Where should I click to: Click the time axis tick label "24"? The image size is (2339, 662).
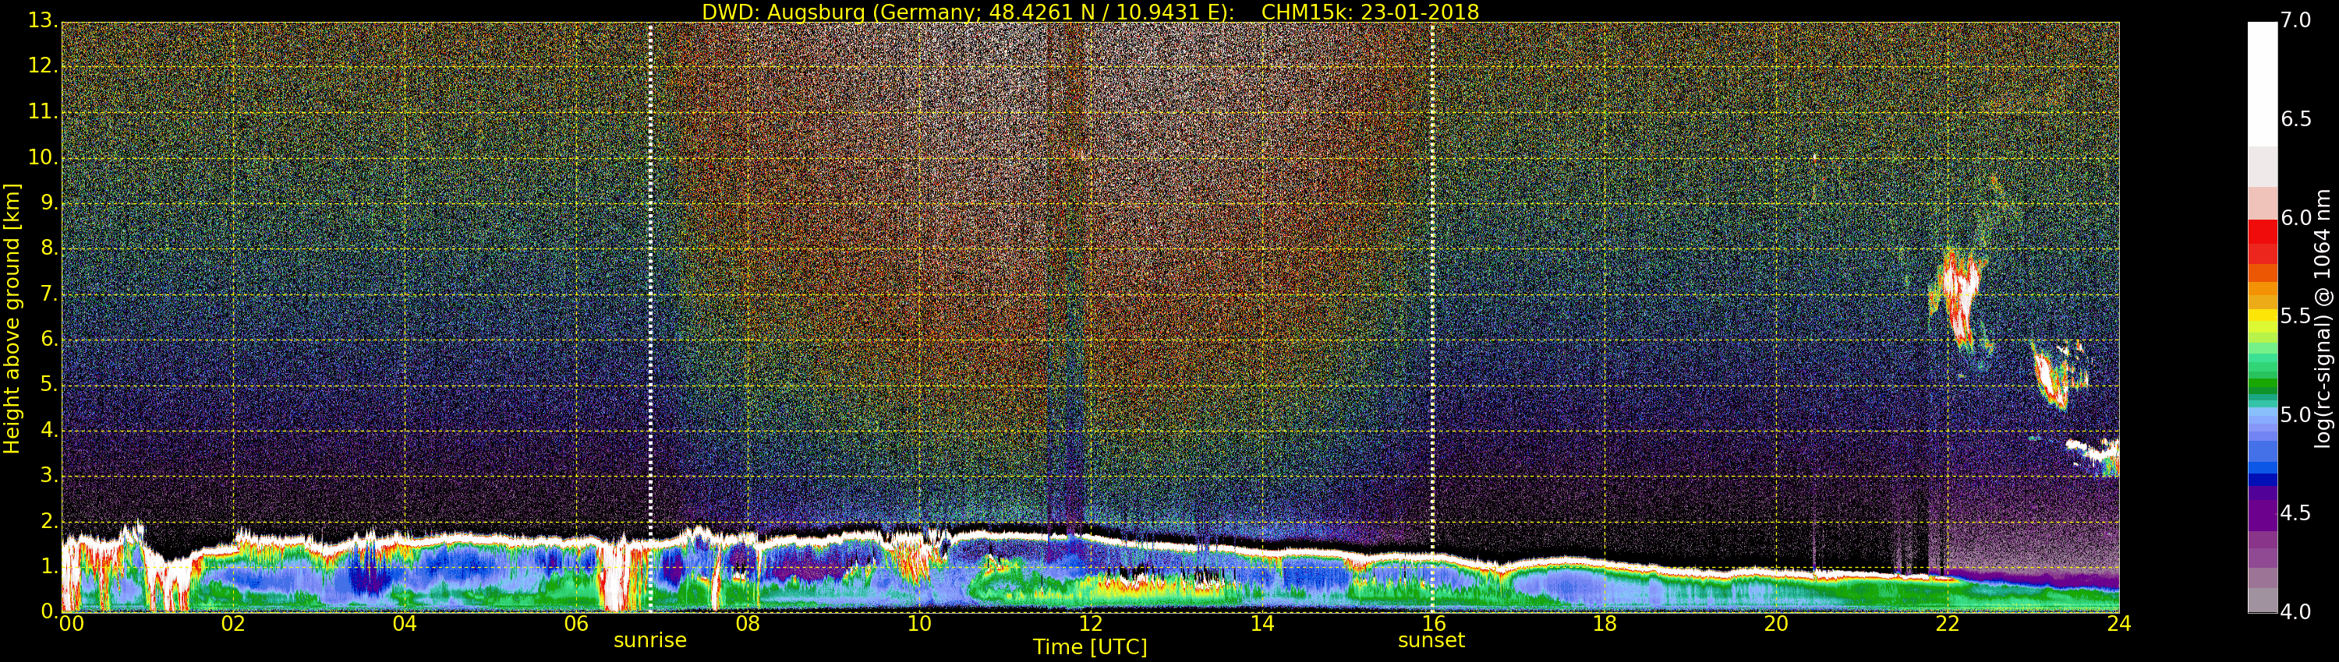(2119, 624)
